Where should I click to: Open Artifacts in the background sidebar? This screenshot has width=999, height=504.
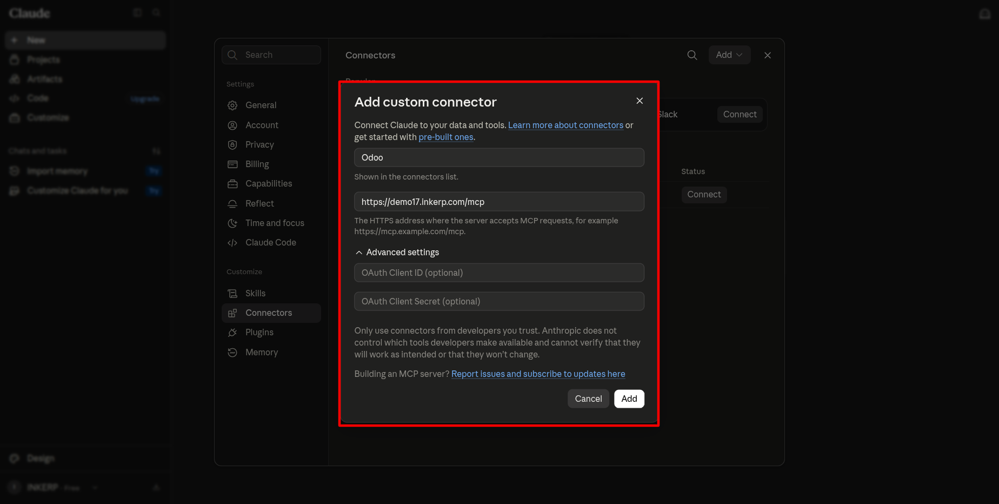[x=85, y=79]
